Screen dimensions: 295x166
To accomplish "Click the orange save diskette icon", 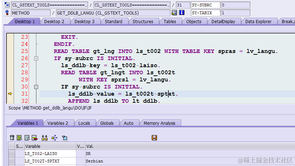I will coord(154,138).
